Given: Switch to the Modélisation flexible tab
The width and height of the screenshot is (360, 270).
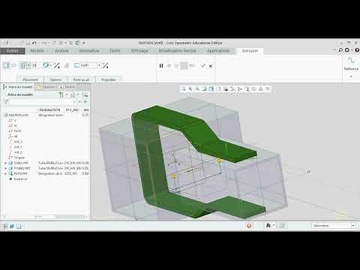Looking at the screenshot, I should [x=177, y=51].
